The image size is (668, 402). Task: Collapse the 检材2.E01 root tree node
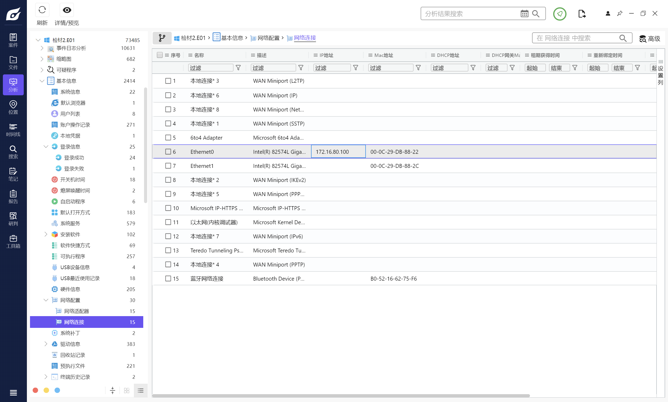(x=38, y=40)
